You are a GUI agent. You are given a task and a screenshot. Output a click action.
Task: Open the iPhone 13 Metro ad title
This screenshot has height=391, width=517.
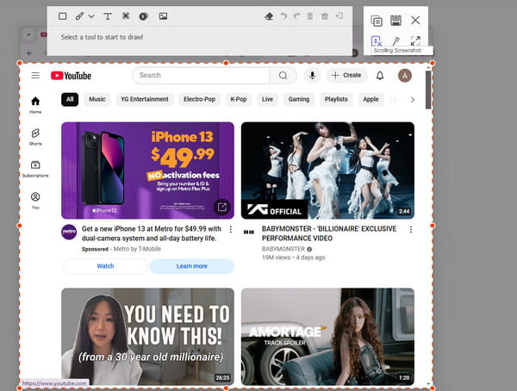(x=152, y=233)
